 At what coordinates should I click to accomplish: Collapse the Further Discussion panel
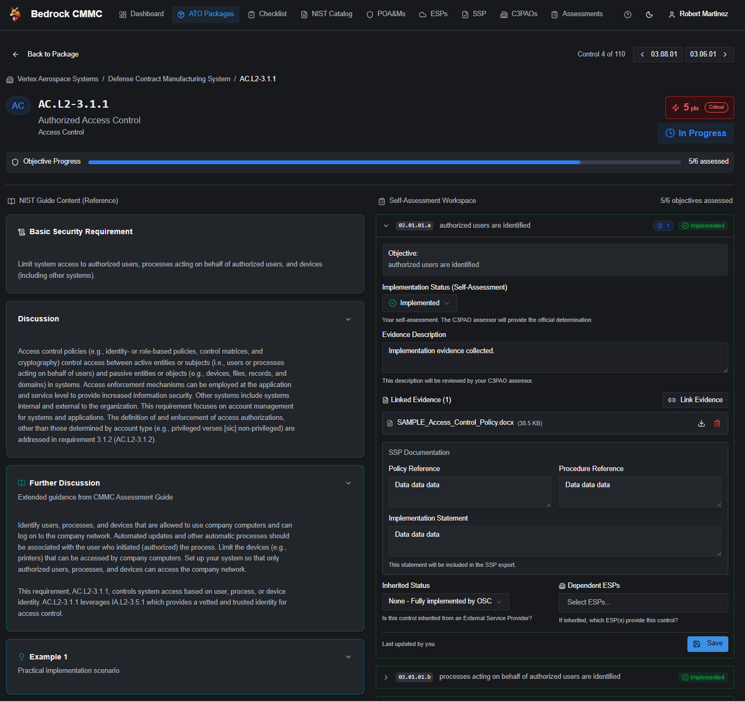click(x=348, y=483)
